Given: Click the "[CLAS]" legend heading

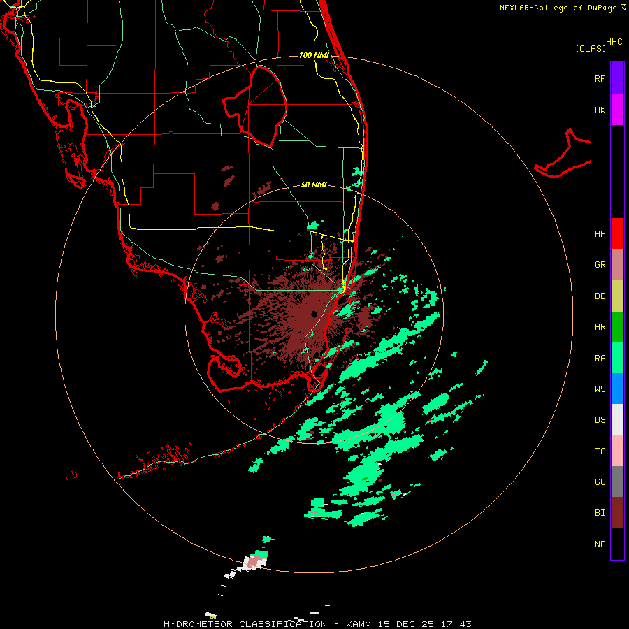Looking at the screenshot, I should 591,48.
